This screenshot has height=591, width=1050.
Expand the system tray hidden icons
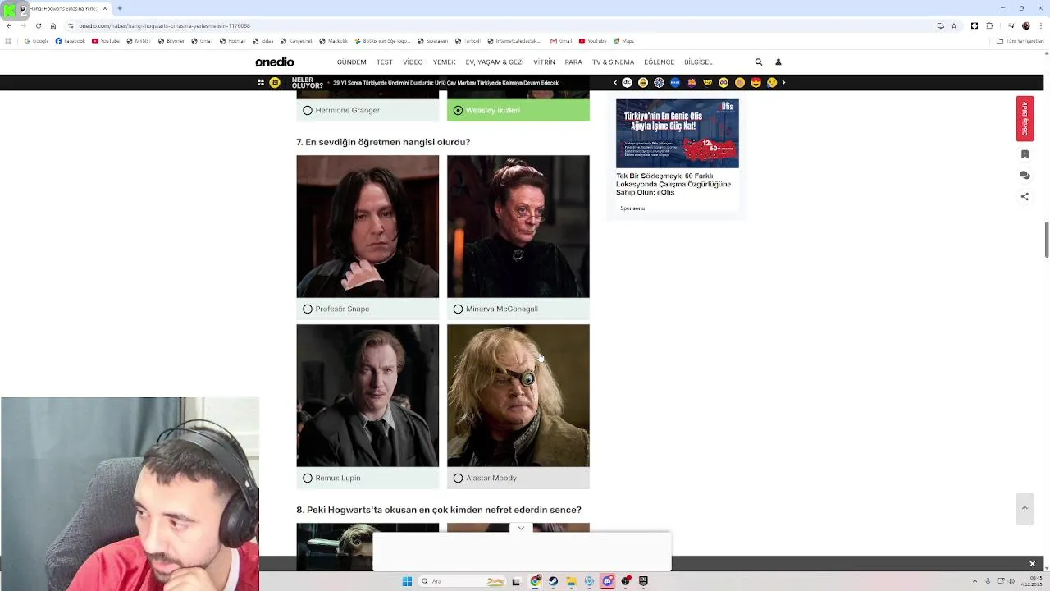tap(975, 581)
